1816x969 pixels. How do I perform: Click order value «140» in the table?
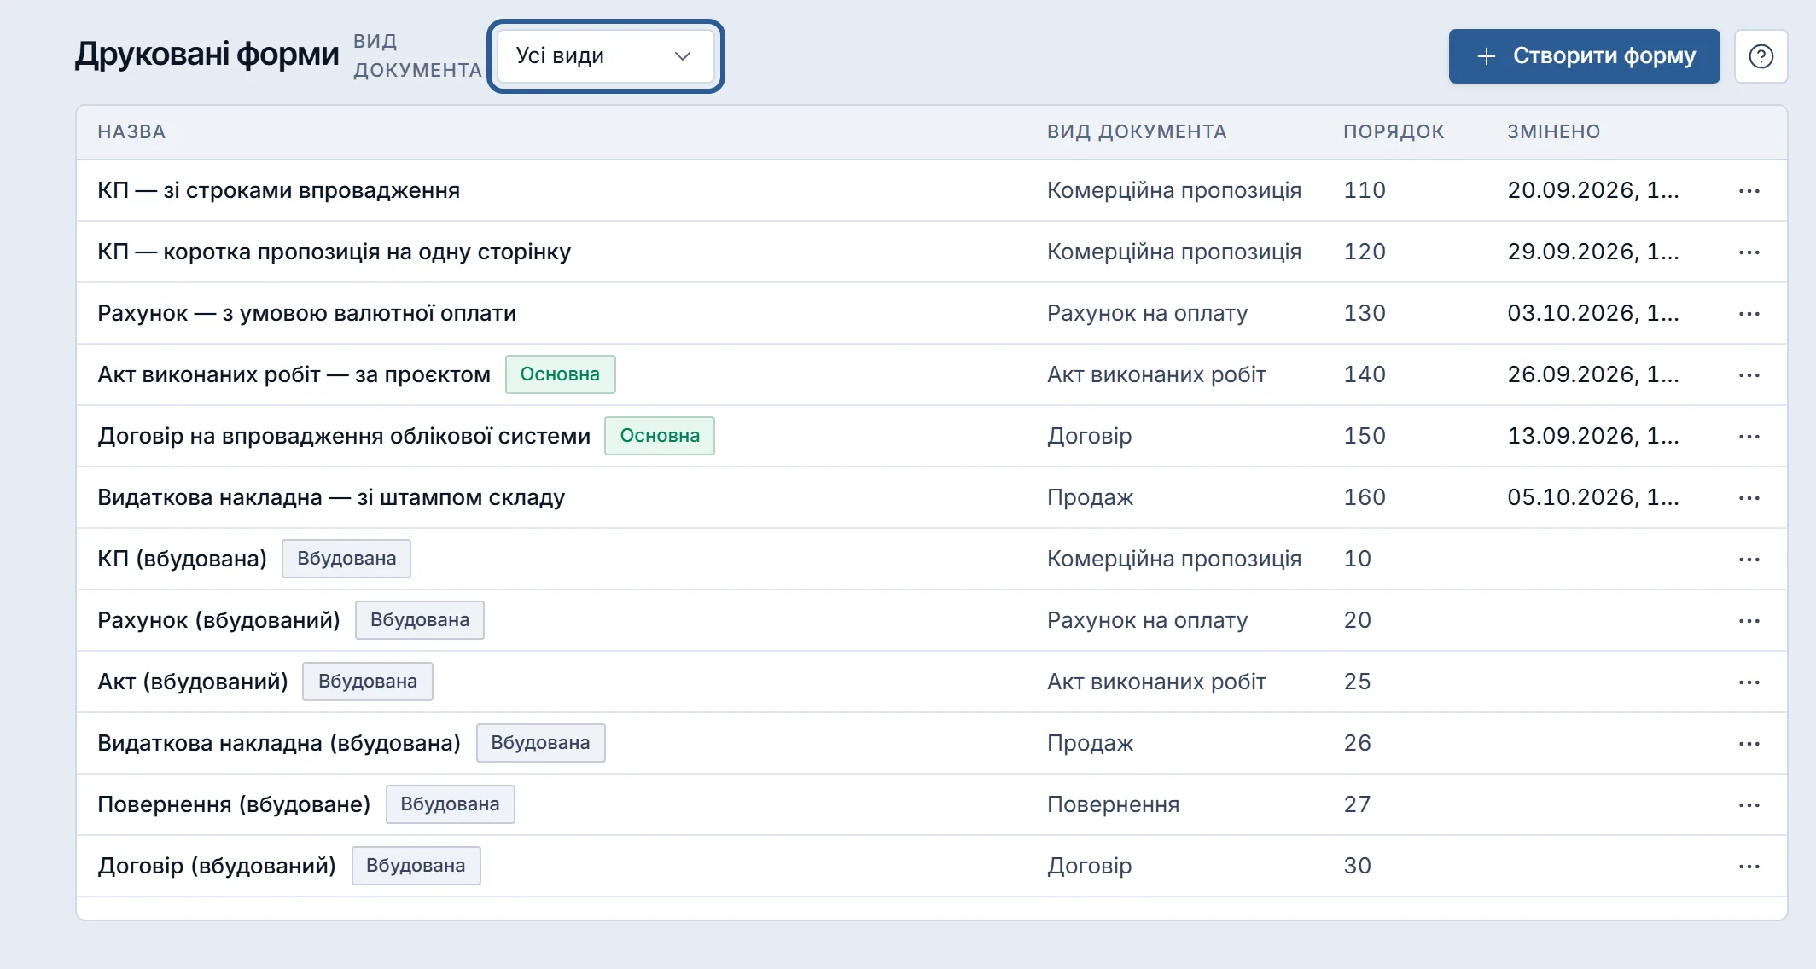pos(1365,374)
